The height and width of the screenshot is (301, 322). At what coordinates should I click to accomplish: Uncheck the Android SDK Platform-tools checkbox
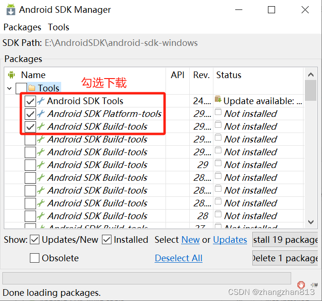click(30, 114)
